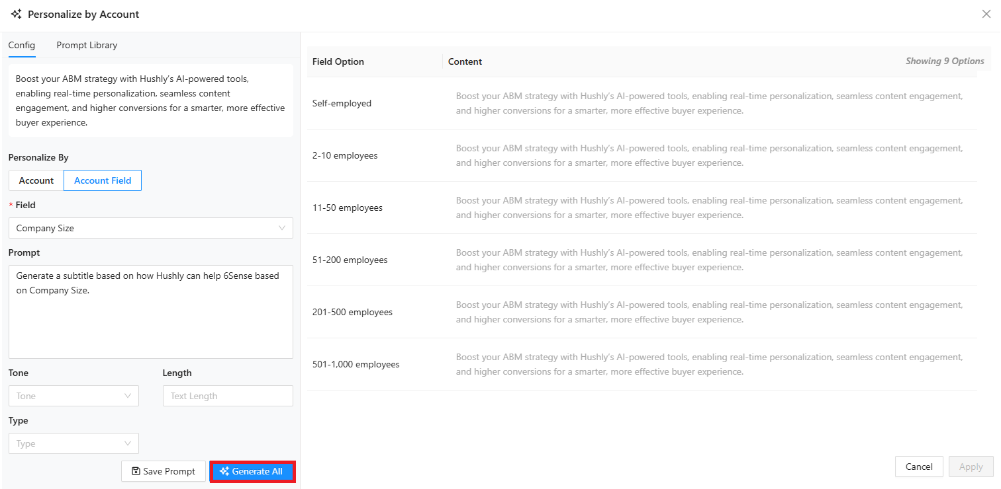The width and height of the screenshot is (1001, 489).
Task: Click the content text for 201-500 employees row
Action: 709,312
